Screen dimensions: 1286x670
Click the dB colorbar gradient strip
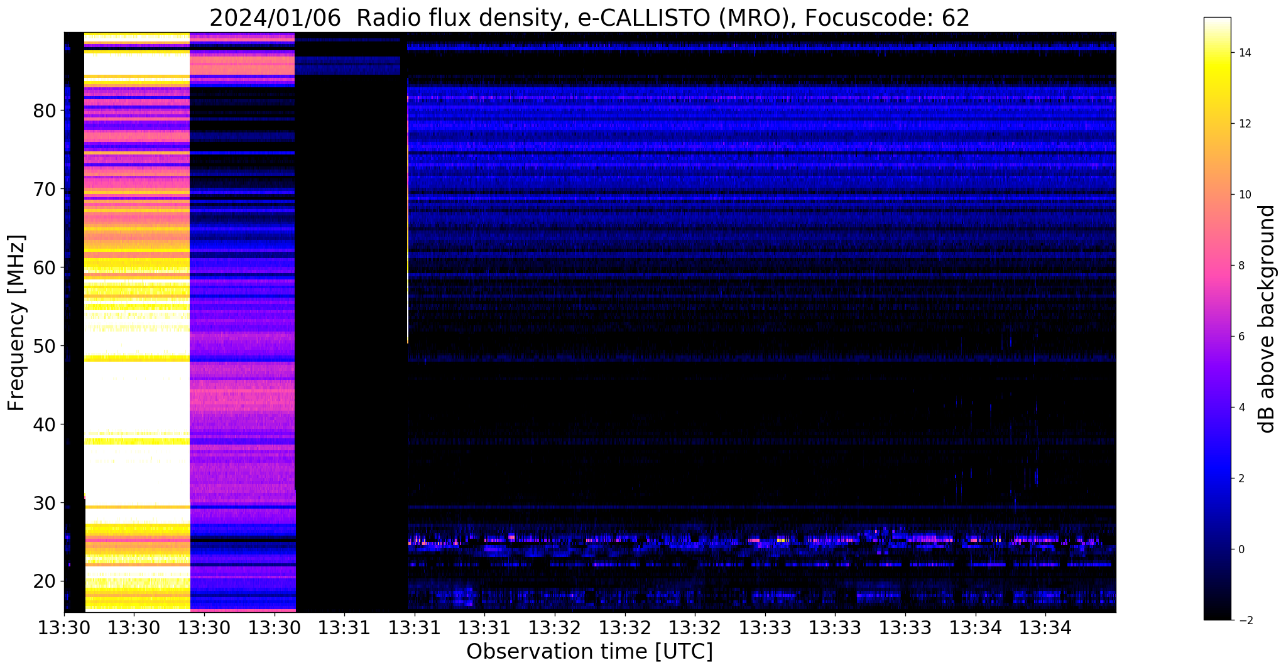point(1217,318)
